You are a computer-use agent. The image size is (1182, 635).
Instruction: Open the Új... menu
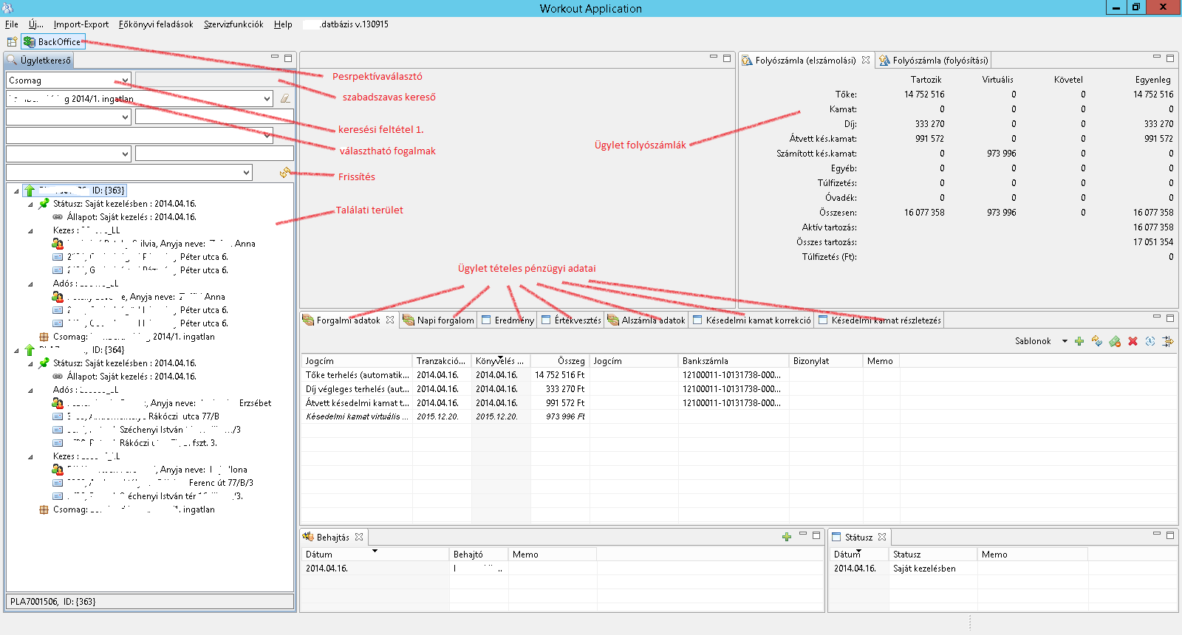36,24
